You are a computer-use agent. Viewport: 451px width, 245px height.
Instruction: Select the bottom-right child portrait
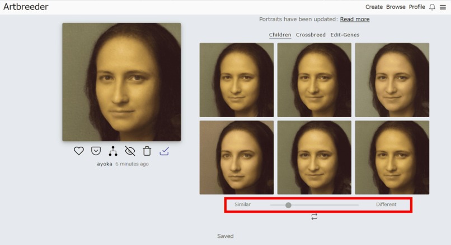(392, 157)
